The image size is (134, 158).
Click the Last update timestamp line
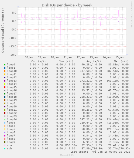[x=100, y=152]
